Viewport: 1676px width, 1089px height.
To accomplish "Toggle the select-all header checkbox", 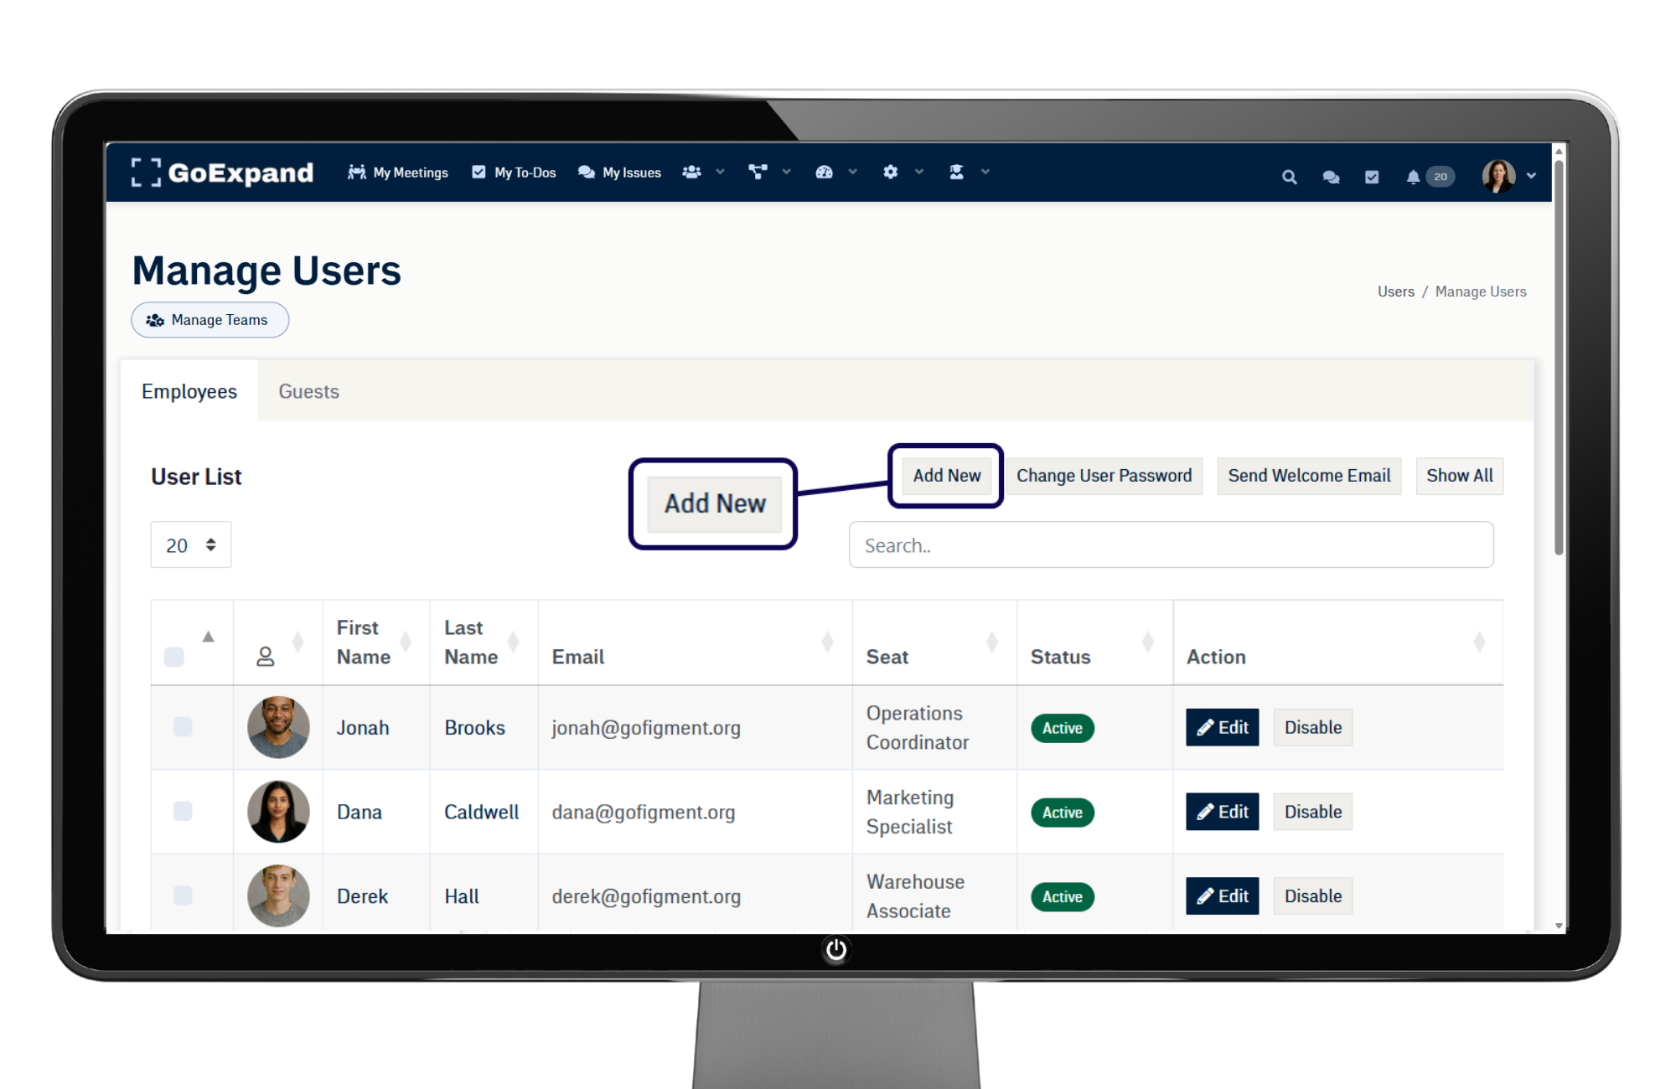I will [174, 657].
